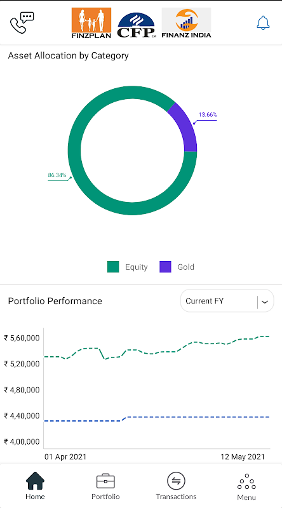
Task: Open the phone and chat support icon
Action: pos(22,23)
